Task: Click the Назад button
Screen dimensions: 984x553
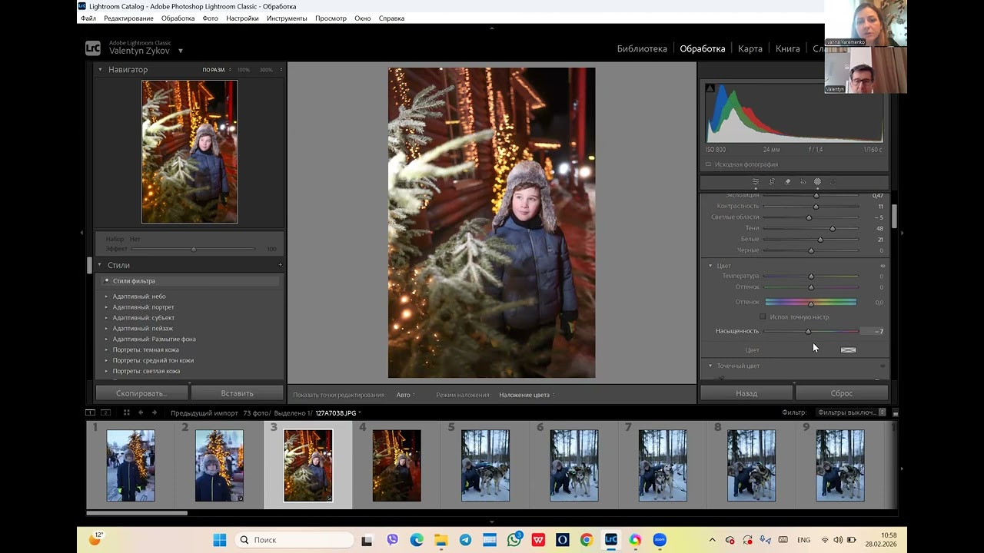Action: (746, 393)
